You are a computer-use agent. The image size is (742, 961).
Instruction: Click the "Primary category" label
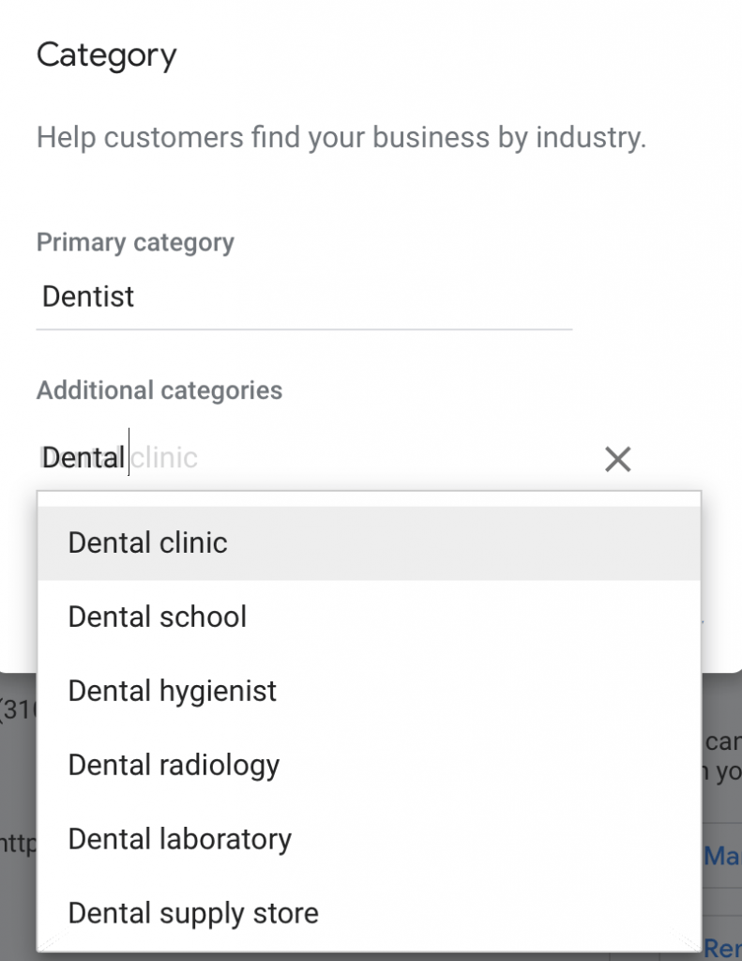135,242
